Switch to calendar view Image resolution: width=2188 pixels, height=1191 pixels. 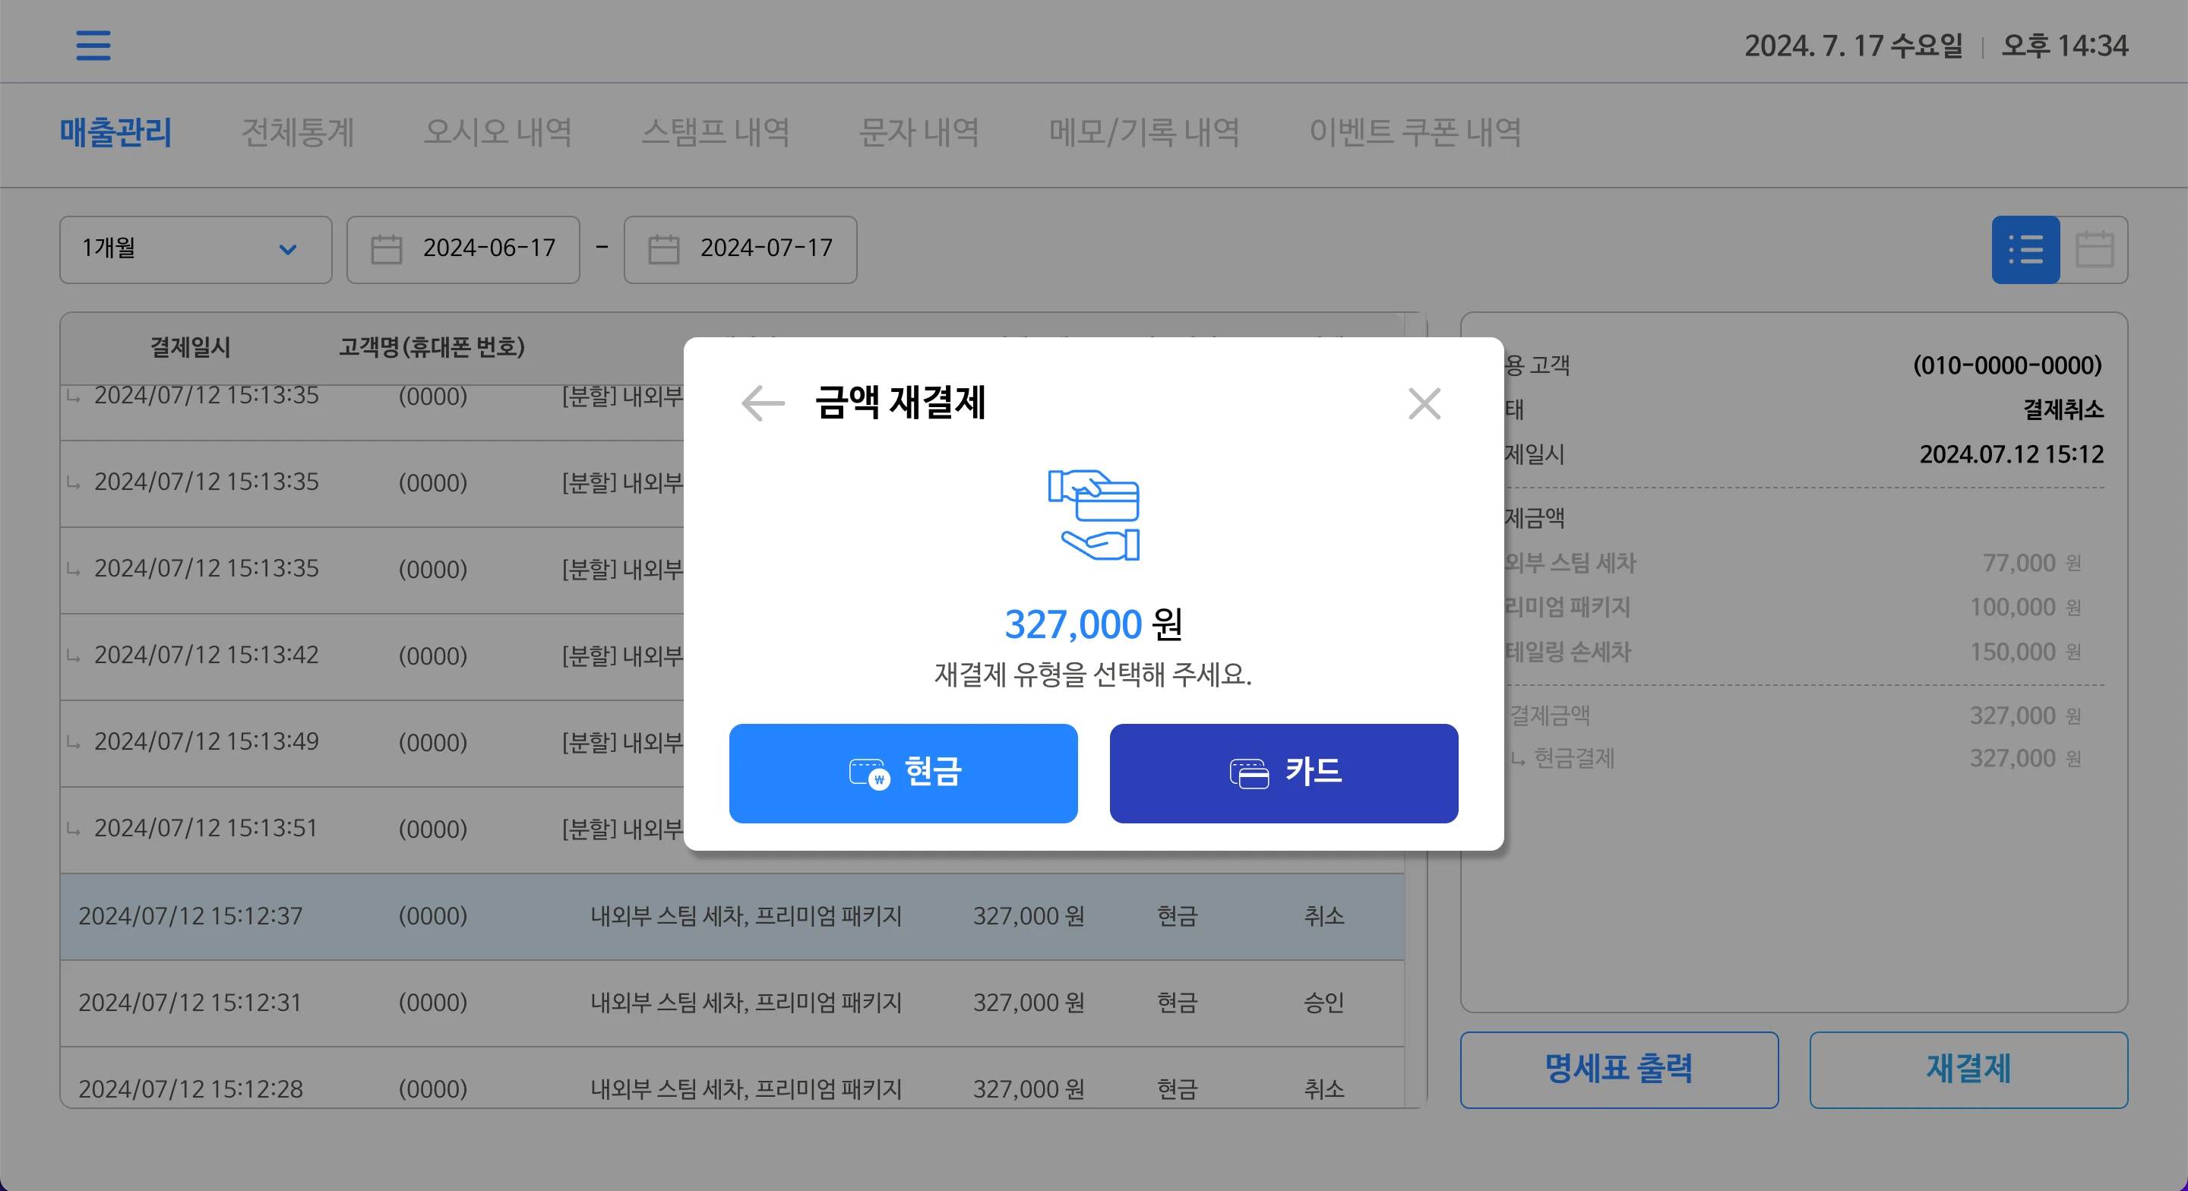click(2094, 249)
